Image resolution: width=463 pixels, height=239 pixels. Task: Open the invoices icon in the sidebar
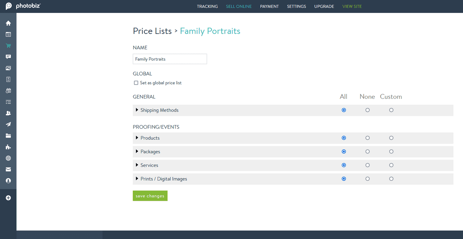click(x=8, y=79)
